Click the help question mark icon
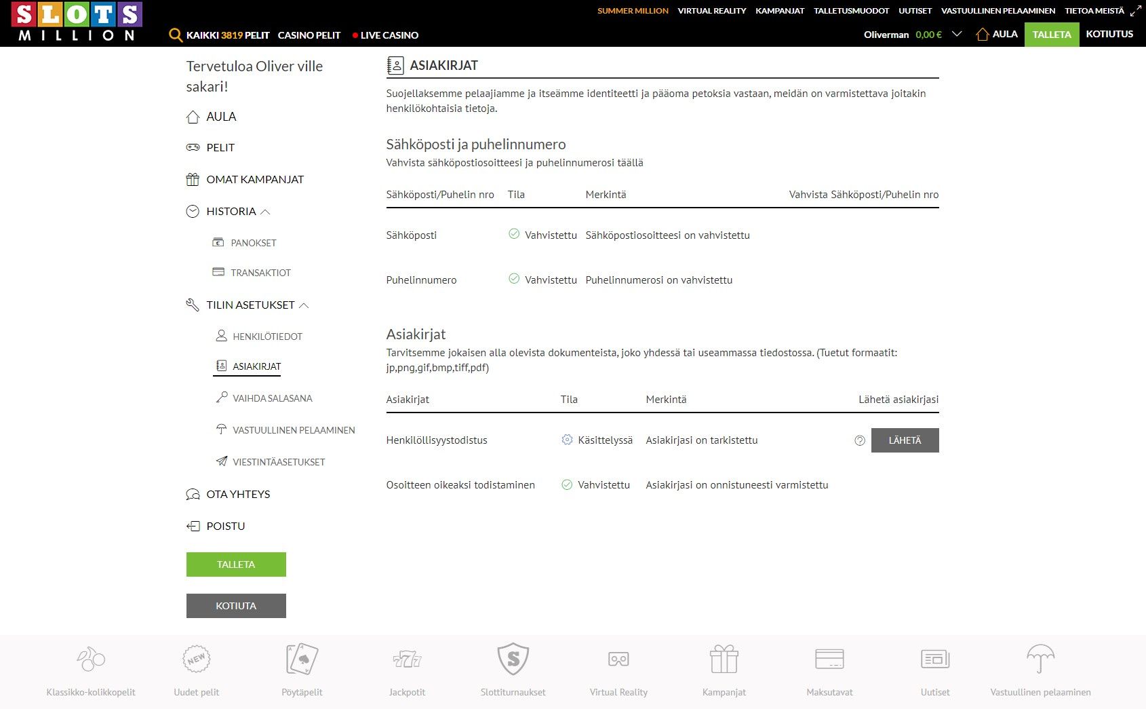The height and width of the screenshot is (709, 1146). coord(860,440)
